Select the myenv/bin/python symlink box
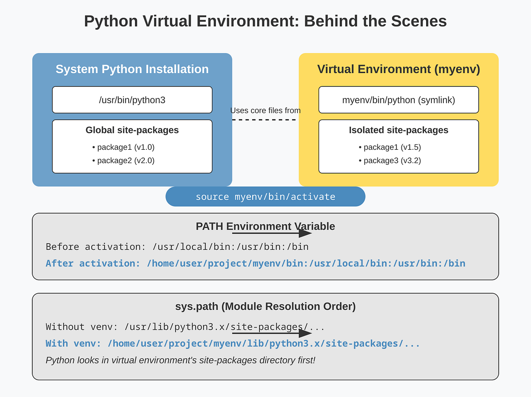The height and width of the screenshot is (397, 531). 398,100
